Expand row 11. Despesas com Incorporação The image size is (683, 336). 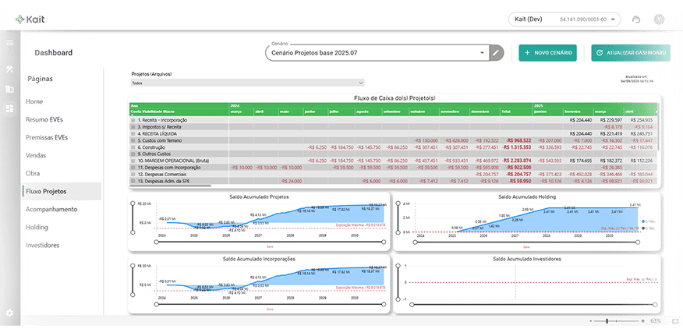133,168
